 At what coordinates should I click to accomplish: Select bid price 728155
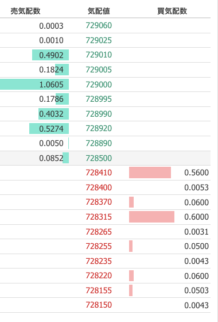[99, 290]
